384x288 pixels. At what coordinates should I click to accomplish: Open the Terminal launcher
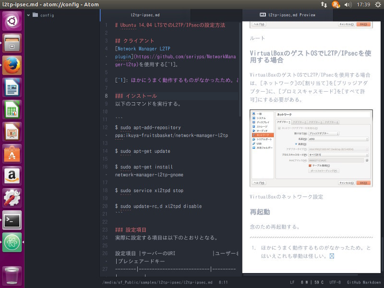point(12,220)
